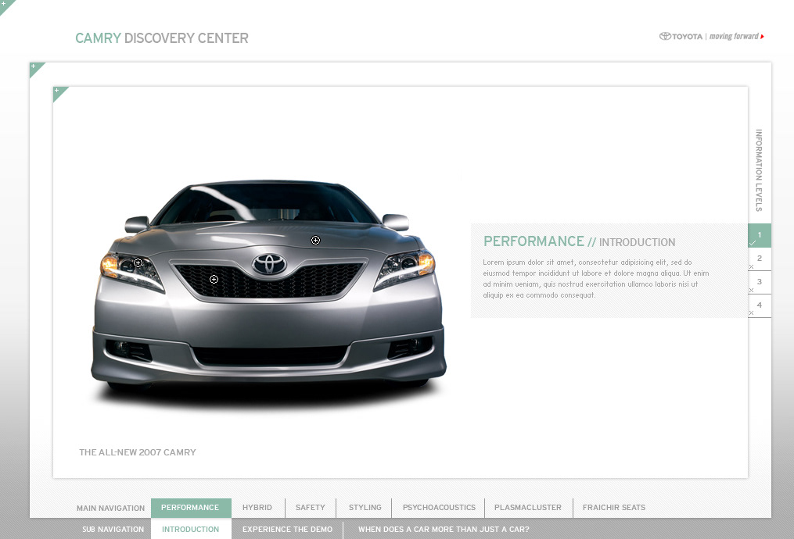Open the Psychoacoustics tab
Image resolution: width=794 pixels, height=539 pixels.
(439, 508)
